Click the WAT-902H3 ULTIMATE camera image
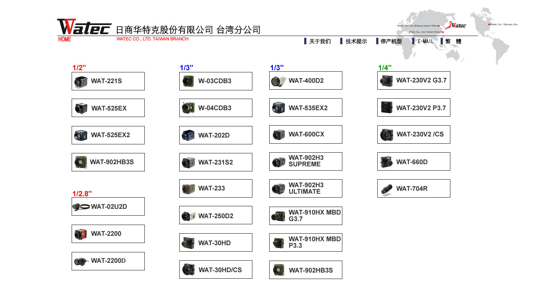540x306 pixels. pyautogui.click(x=279, y=189)
